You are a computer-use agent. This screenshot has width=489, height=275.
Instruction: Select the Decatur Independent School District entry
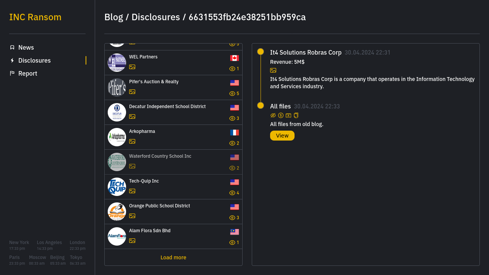[167, 107]
